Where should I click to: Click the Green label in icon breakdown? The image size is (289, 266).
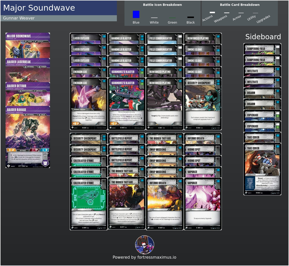point(172,22)
